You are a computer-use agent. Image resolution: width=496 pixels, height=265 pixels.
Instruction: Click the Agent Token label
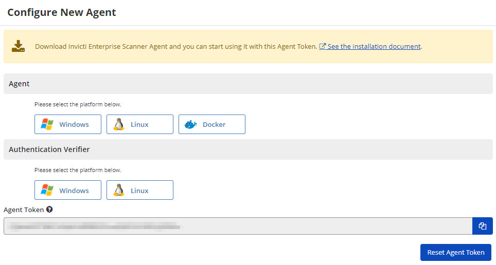click(24, 210)
